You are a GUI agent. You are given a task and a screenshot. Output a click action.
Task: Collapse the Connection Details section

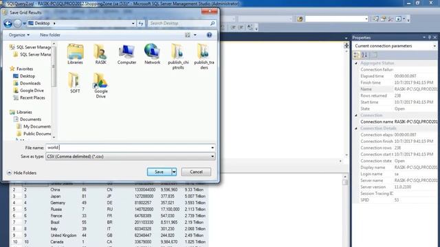356,128
